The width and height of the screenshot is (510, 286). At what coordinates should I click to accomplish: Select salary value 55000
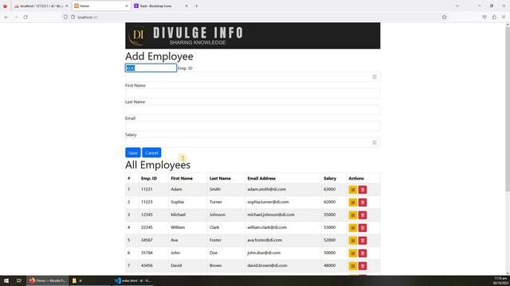click(329, 214)
